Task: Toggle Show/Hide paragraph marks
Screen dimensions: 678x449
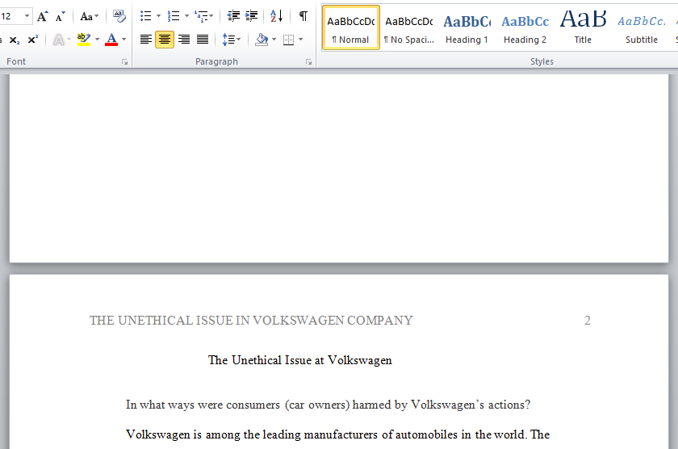Action: 303,16
